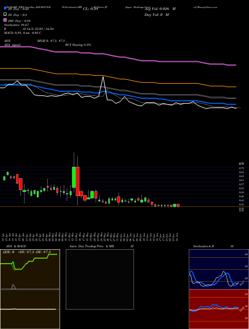249x329 pixels.
Task: Click the tall red candlestick beside the green one
Action: [x=78, y=181]
